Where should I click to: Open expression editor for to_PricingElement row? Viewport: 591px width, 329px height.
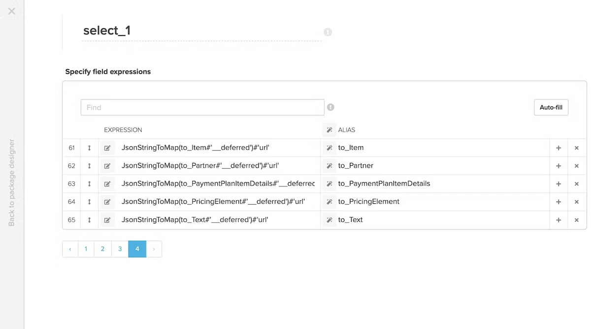tap(107, 202)
